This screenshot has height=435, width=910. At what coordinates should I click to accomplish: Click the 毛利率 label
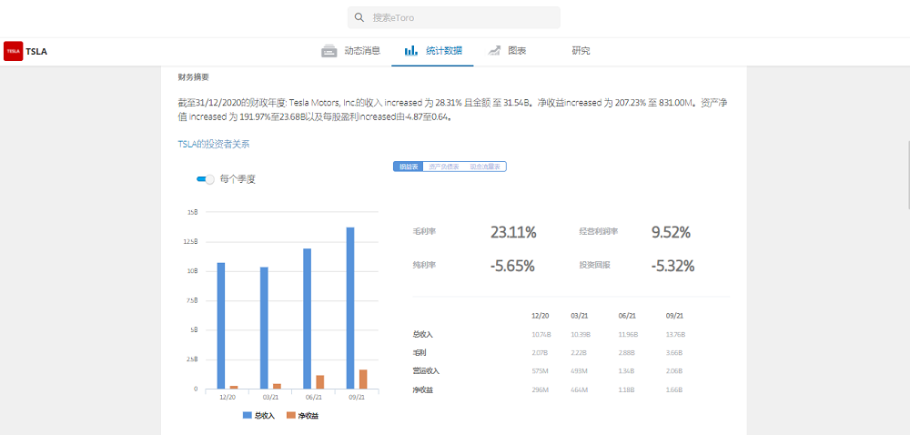pos(424,231)
